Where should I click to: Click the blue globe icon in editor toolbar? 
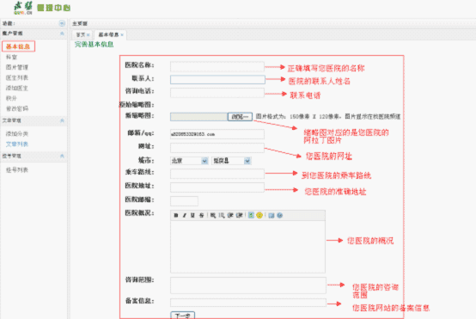point(279,216)
